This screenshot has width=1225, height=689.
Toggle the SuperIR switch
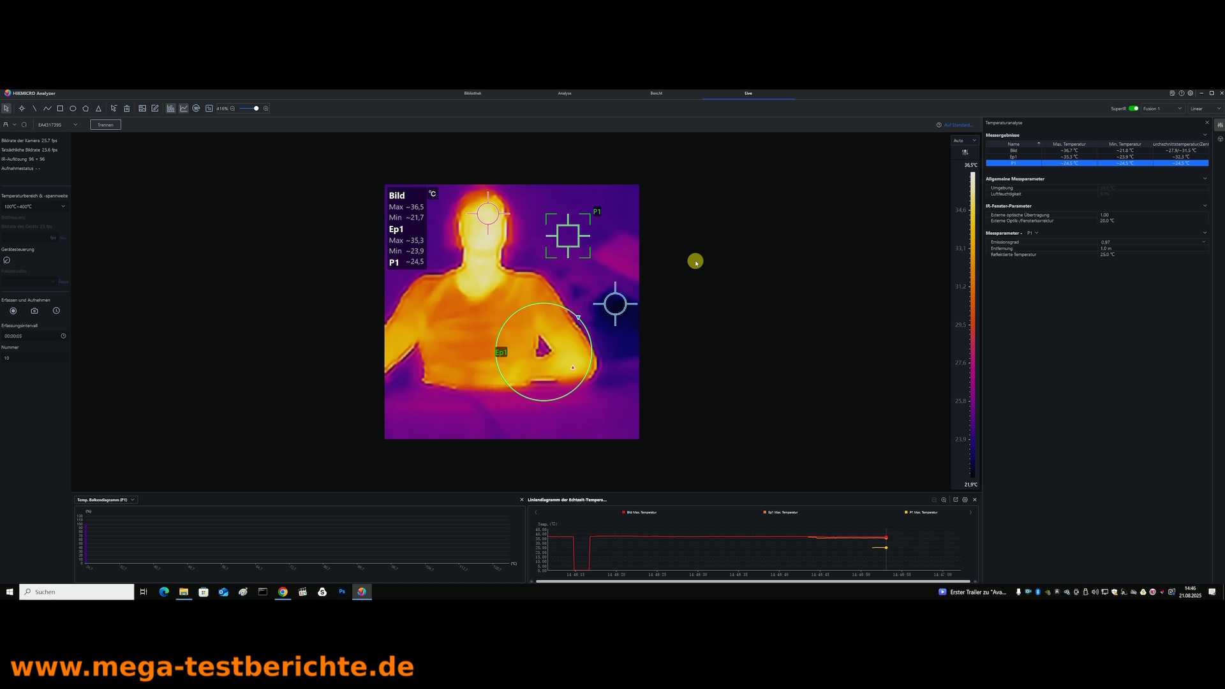pyautogui.click(x=1133, y=108)
